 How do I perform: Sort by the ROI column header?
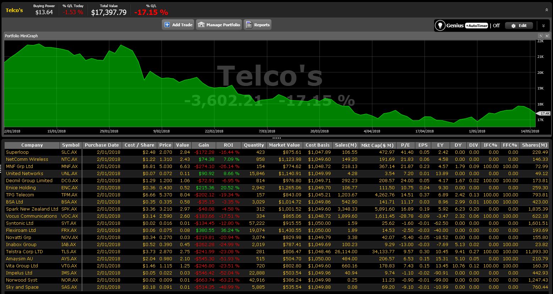click(x=229, y=145)
